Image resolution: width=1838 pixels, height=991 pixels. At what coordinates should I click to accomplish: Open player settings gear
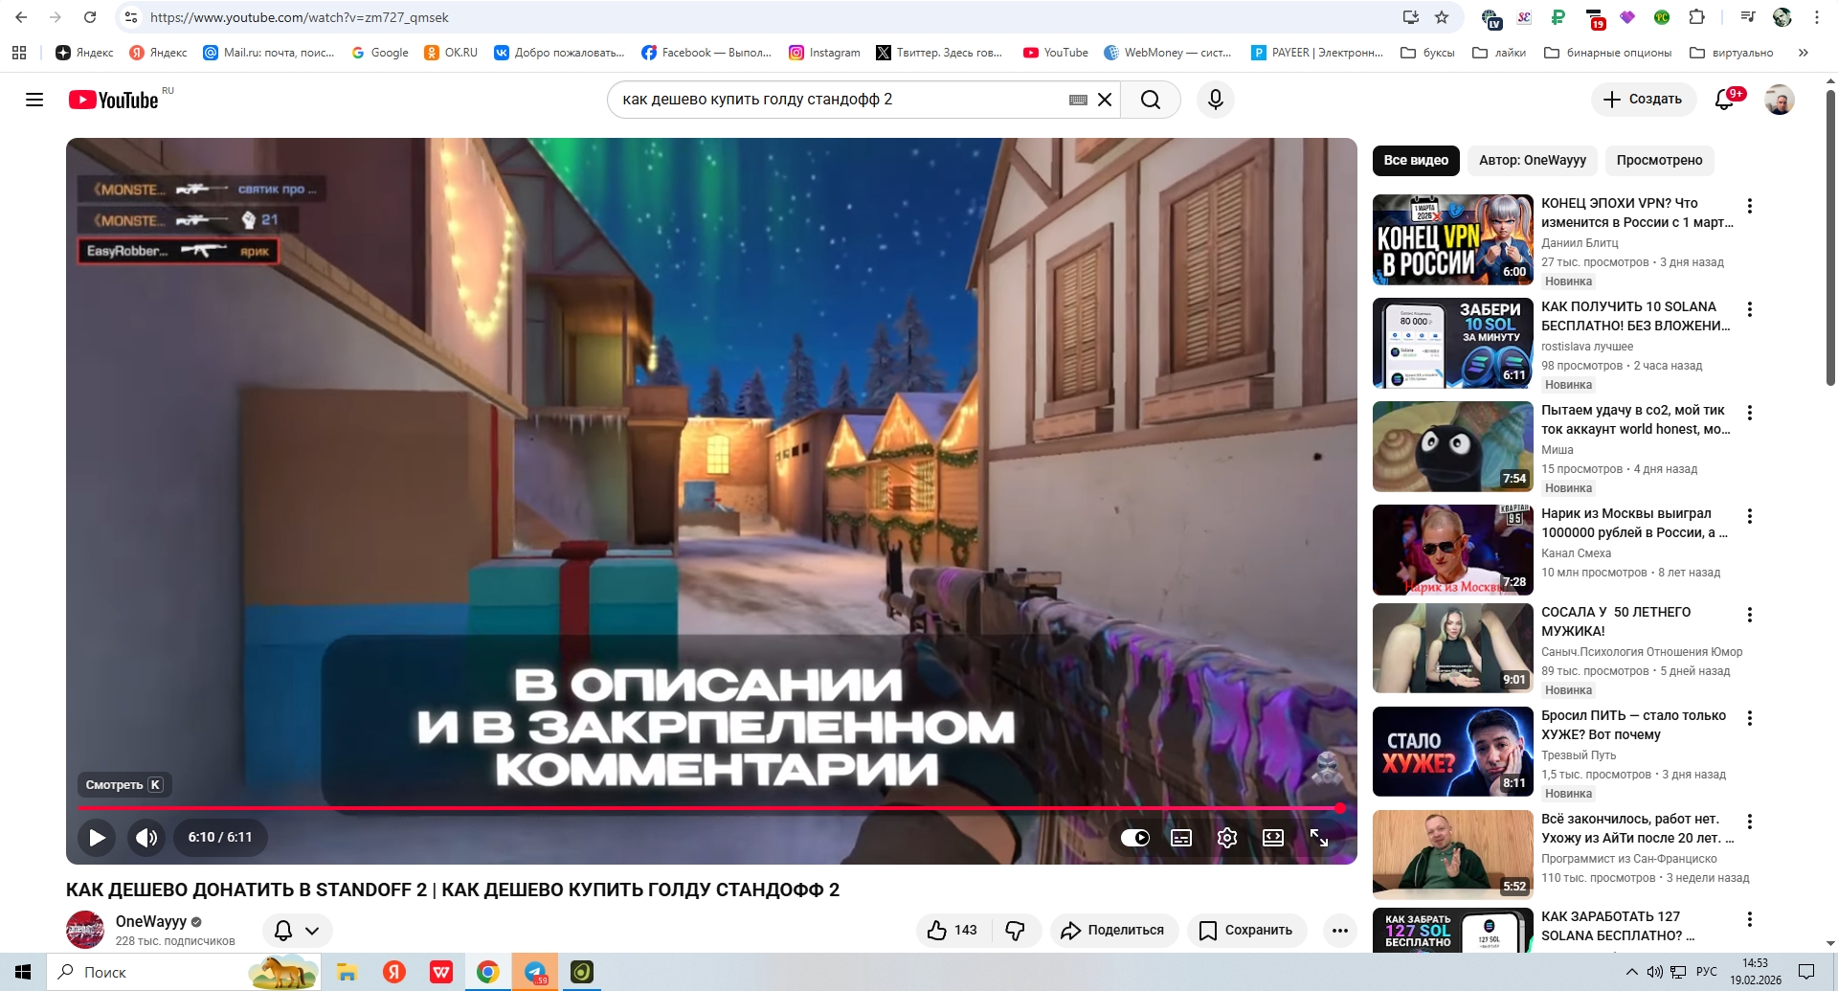(x=1227, y=838)
